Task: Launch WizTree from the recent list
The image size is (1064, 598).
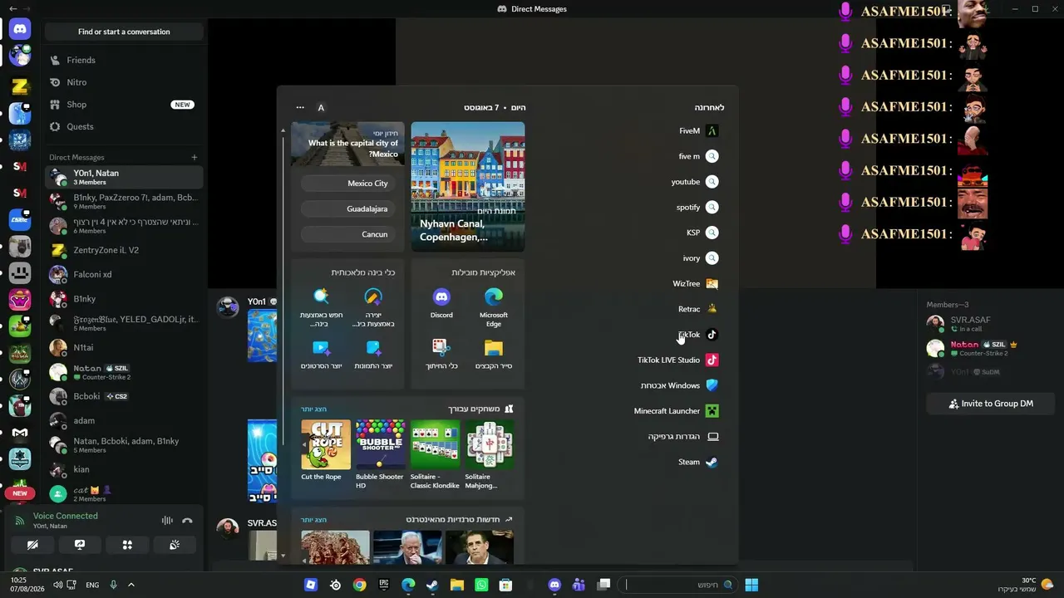Action: point(695,284)
